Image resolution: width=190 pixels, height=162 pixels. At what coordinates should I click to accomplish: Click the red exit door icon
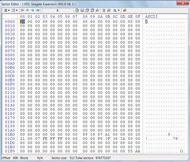pyautogui.click(x=125, y=10)
